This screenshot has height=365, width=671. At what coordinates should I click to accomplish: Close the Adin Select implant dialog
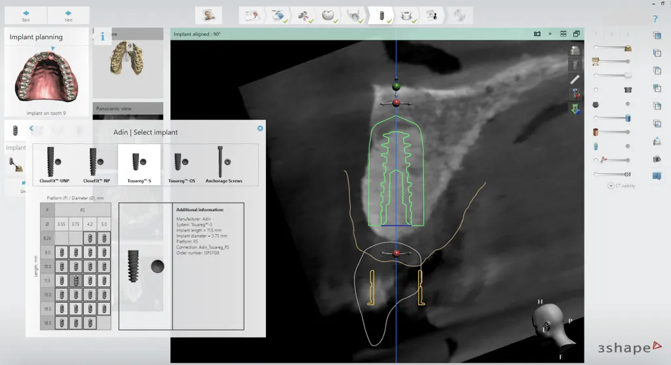(259, 128)
